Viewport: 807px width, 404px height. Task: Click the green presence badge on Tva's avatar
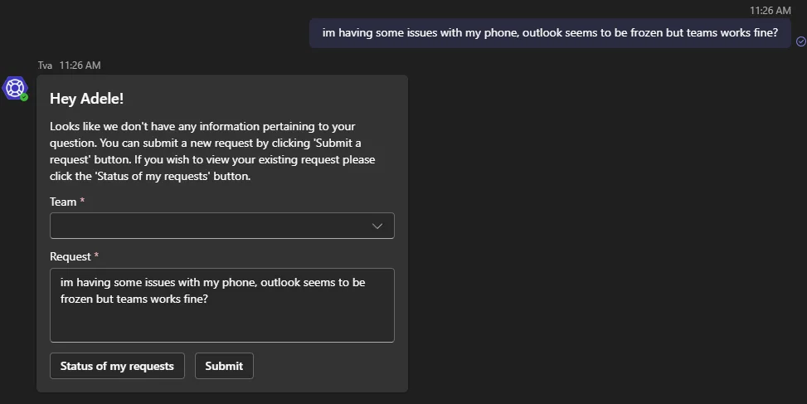coord(24,97)
